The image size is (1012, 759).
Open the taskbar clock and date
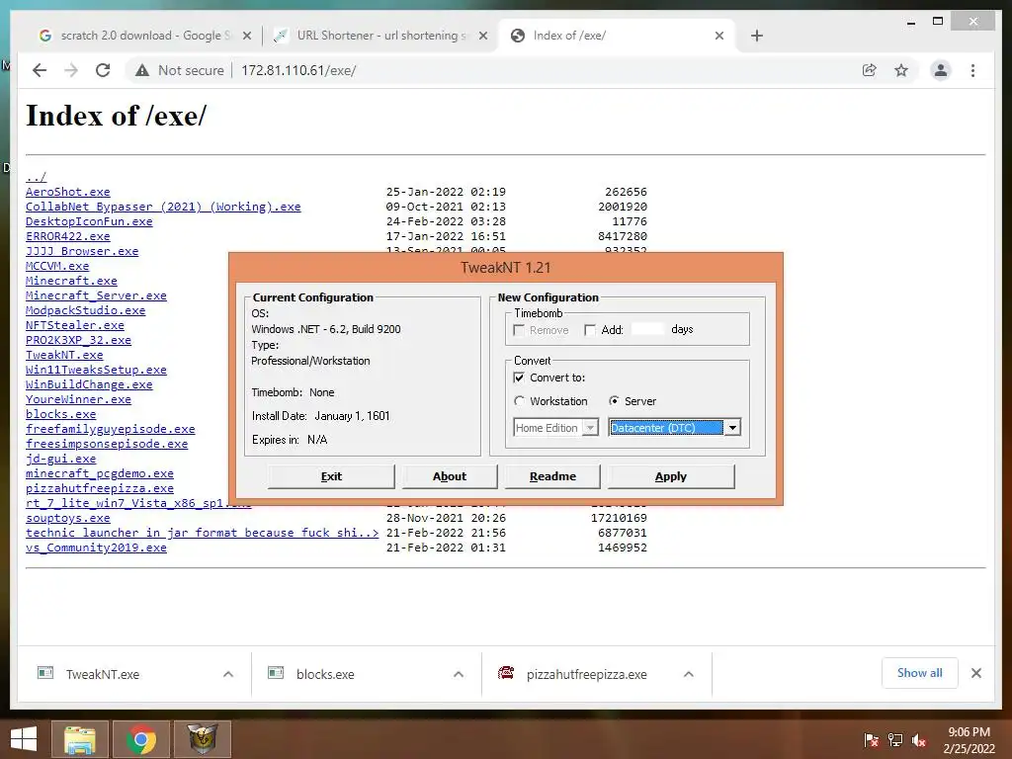pyautogui.click(x=969, y=739)
